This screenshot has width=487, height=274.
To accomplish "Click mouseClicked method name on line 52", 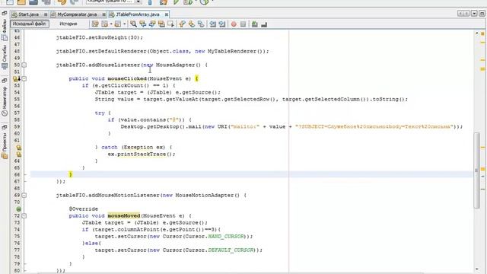I will [127, 78].
